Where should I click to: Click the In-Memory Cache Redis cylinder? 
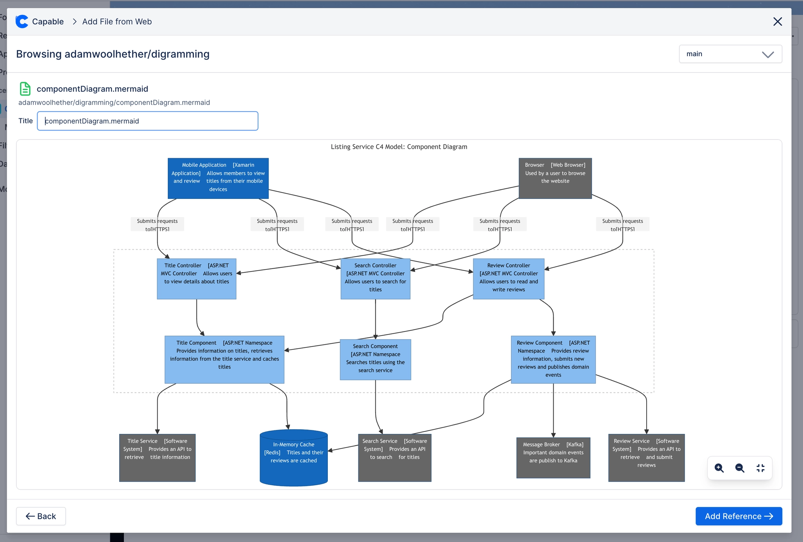[x=294, y=458]
